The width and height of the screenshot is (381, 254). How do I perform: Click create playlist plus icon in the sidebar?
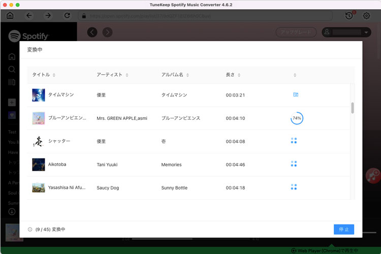(x=12, y=102)
